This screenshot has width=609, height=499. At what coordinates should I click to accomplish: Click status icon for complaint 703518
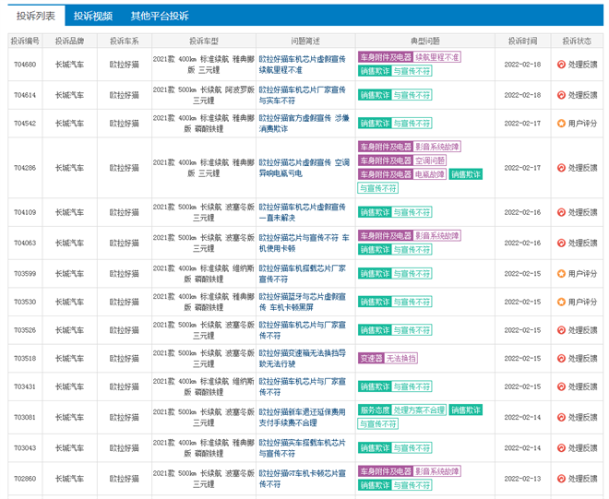tap(561, 359)
